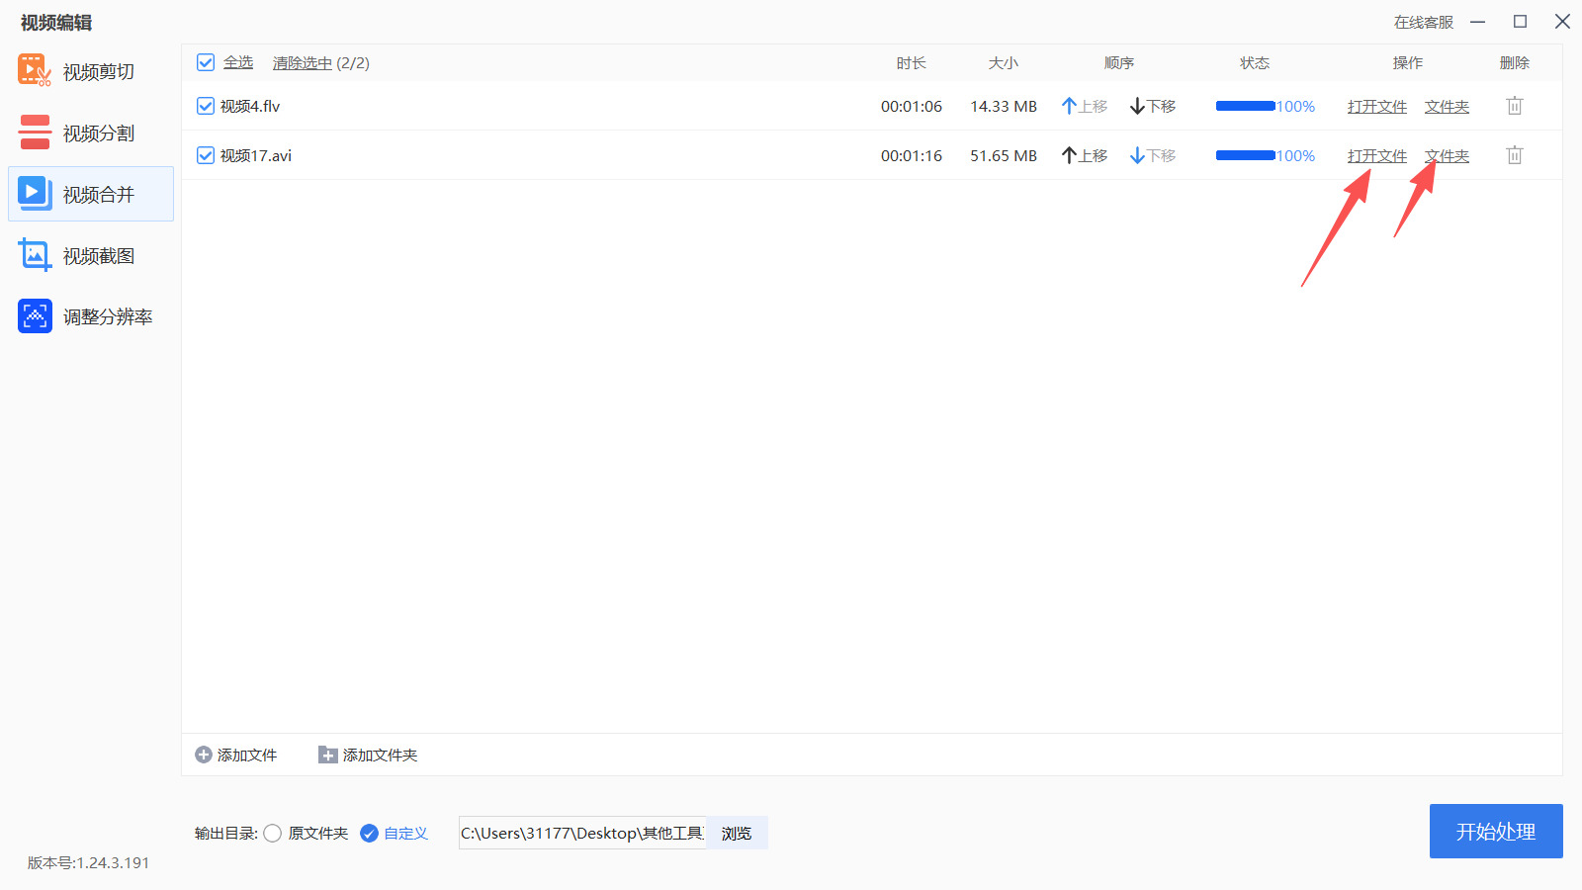Open file link for 视频4.flv
1582x890 pixels.
point(1376,106)
